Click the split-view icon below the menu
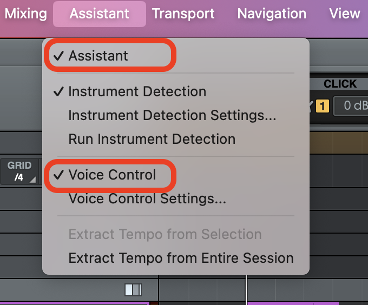The image size is (368, 305). (x=133, y=290)
